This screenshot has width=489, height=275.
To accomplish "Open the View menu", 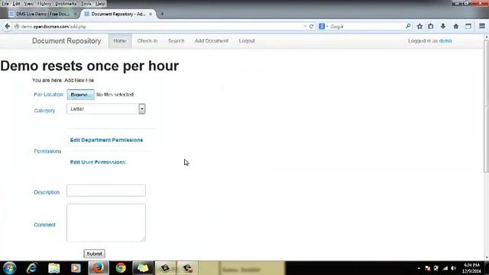I will point(29,4).
